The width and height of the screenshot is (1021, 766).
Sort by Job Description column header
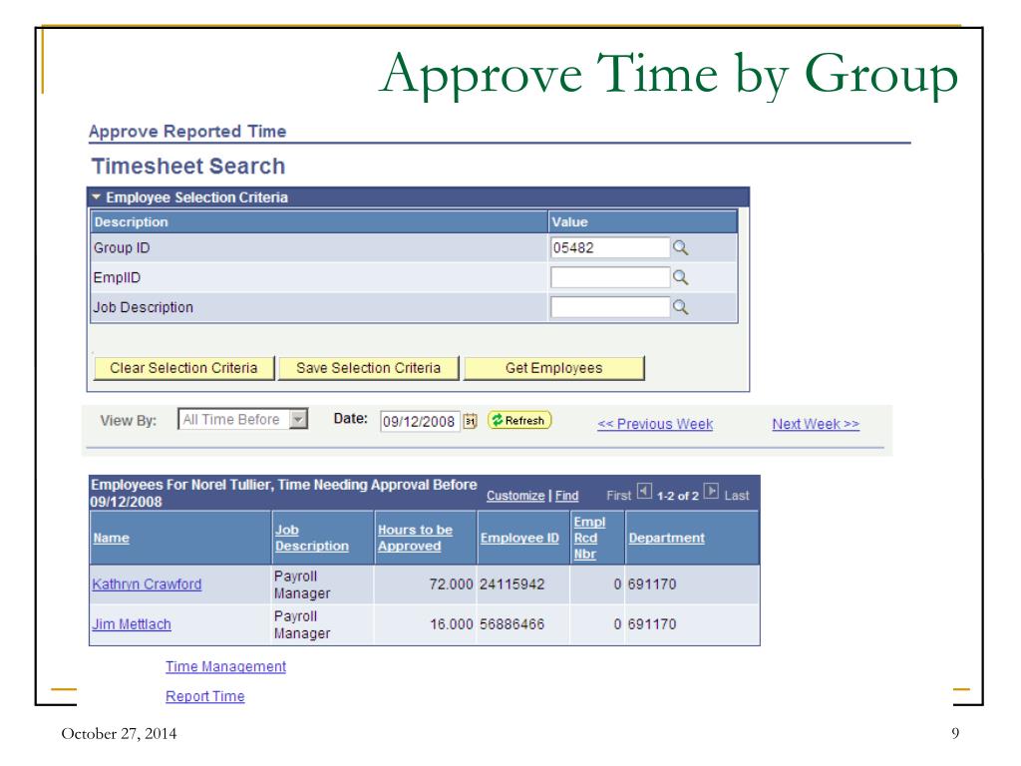tap(312, 538)
